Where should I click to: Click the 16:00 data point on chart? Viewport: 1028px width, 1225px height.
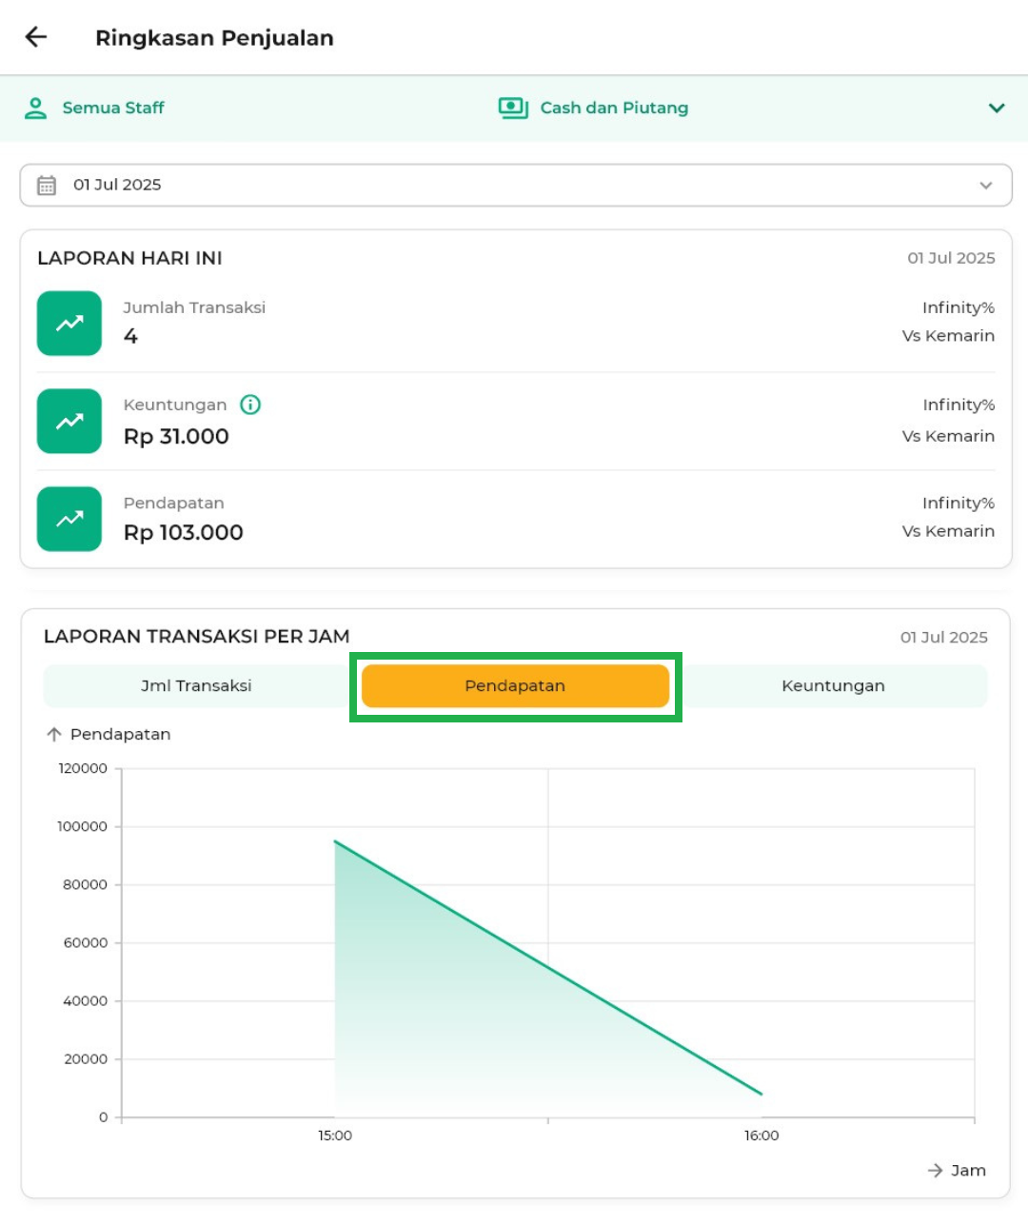coord(761,1094)
